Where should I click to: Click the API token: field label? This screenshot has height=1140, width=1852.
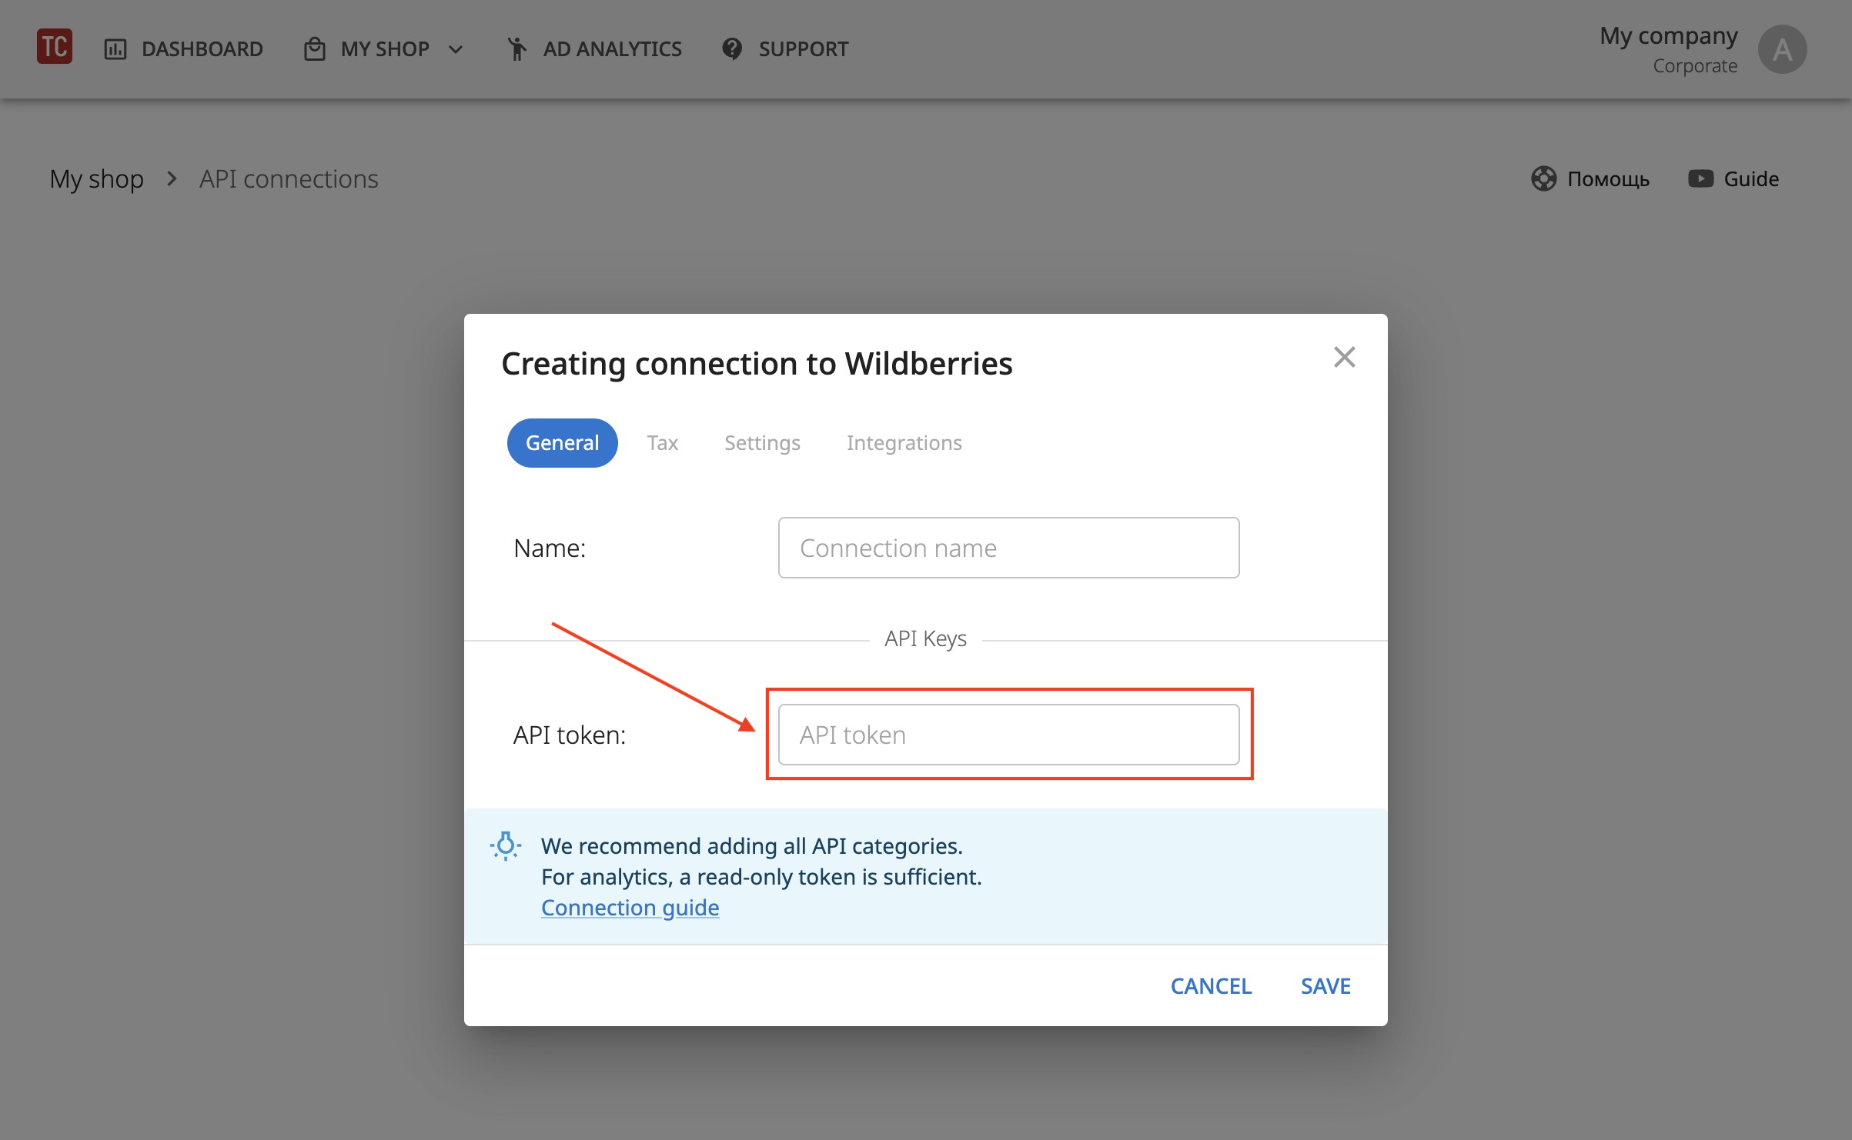click(x=569, y=735)
